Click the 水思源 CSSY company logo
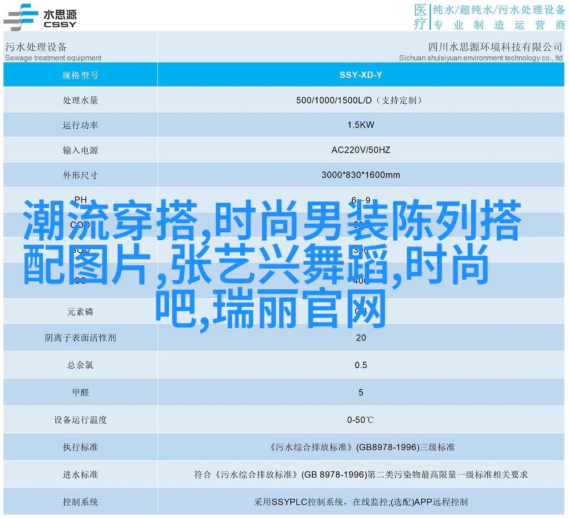The image size is (569, 518). [x=40, y=18]
